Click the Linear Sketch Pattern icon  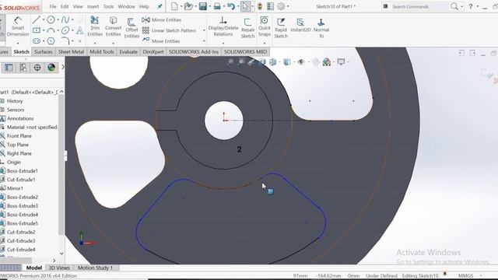point(146,30)
